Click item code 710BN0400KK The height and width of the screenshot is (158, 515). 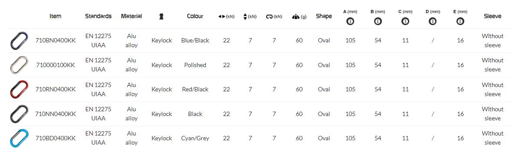55,41
